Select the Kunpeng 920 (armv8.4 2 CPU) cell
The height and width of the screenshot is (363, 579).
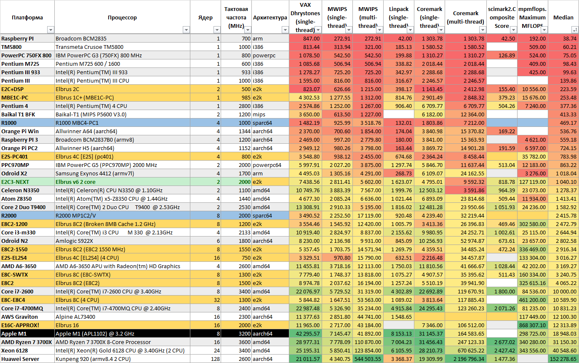pyautogui.click(x=122, y=359)
